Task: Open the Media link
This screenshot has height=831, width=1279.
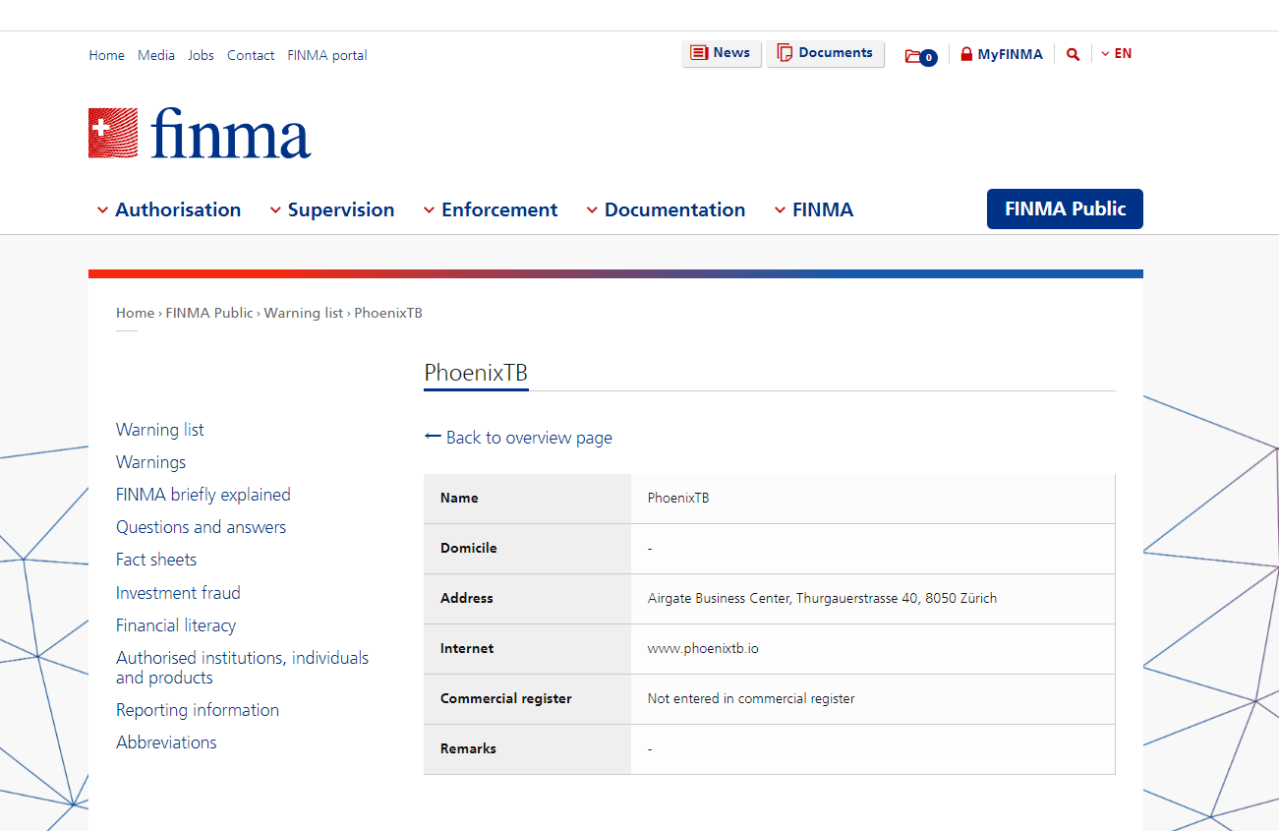Action: pos(156,55)
